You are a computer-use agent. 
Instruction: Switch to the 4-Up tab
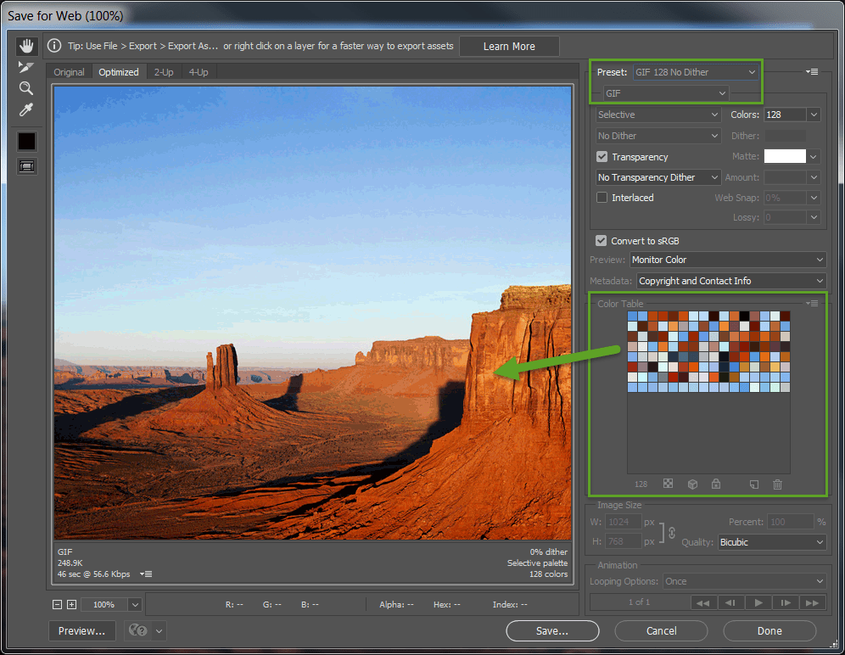coord(198,72)
